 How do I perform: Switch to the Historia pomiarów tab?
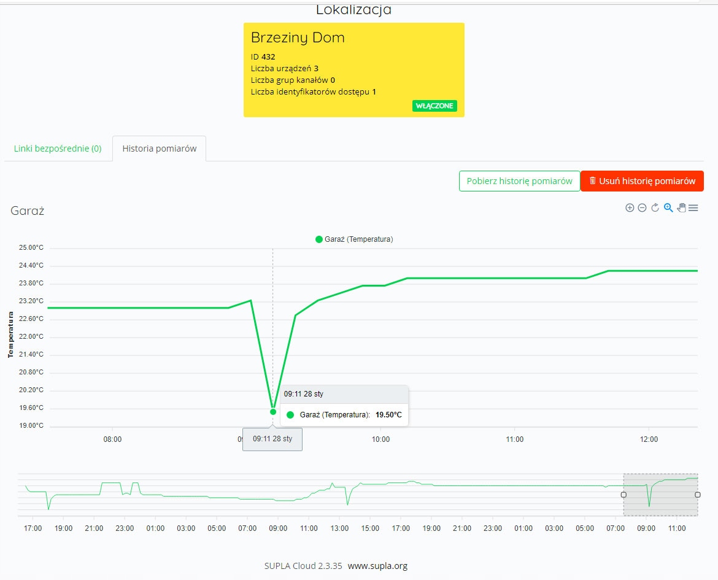pyautogui.click(x=159, y=148)
